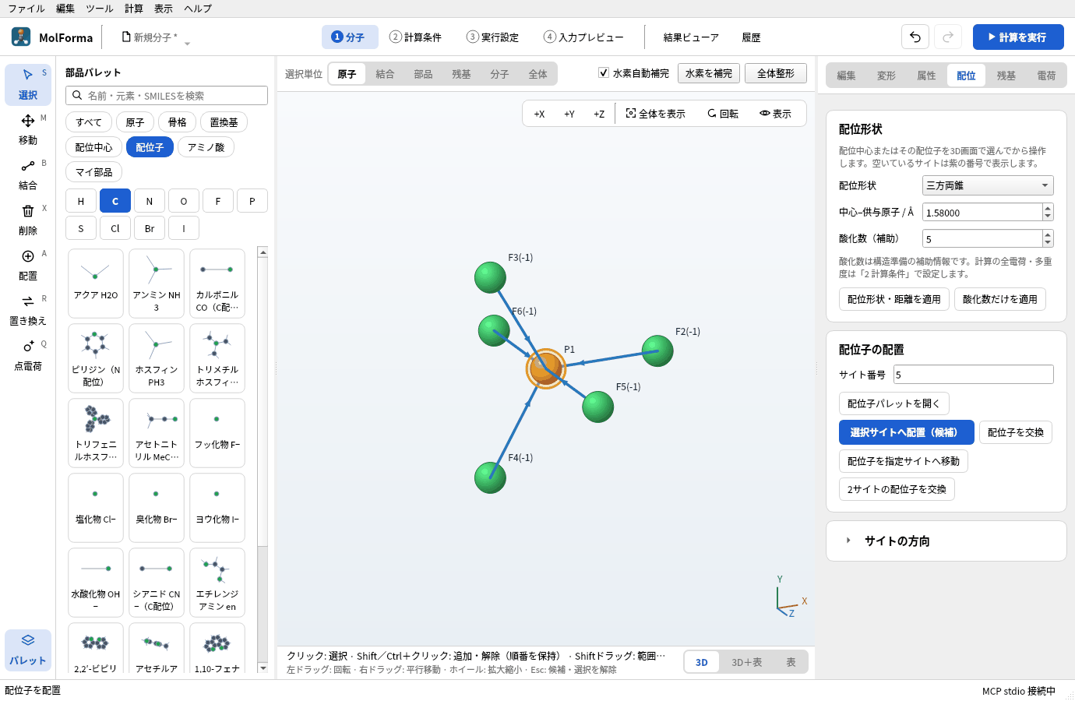This screenshot has width=1075, height=701.
Task: Switch the view mode to 表
Action: 791,662
